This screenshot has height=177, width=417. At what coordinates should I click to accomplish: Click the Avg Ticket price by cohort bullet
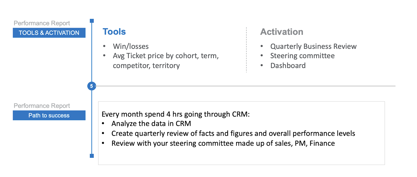(x=165, y=56)
